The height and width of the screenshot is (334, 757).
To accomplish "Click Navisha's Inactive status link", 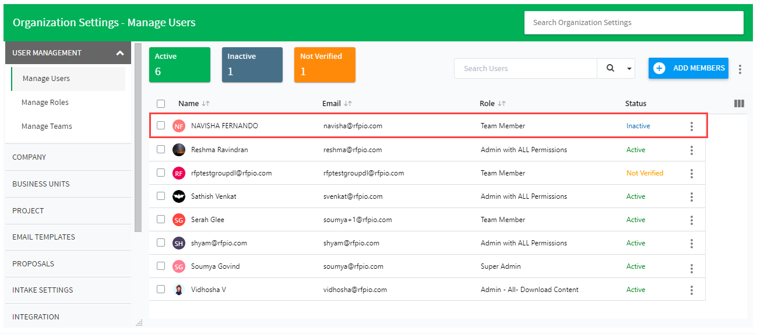I will (638, 126).
